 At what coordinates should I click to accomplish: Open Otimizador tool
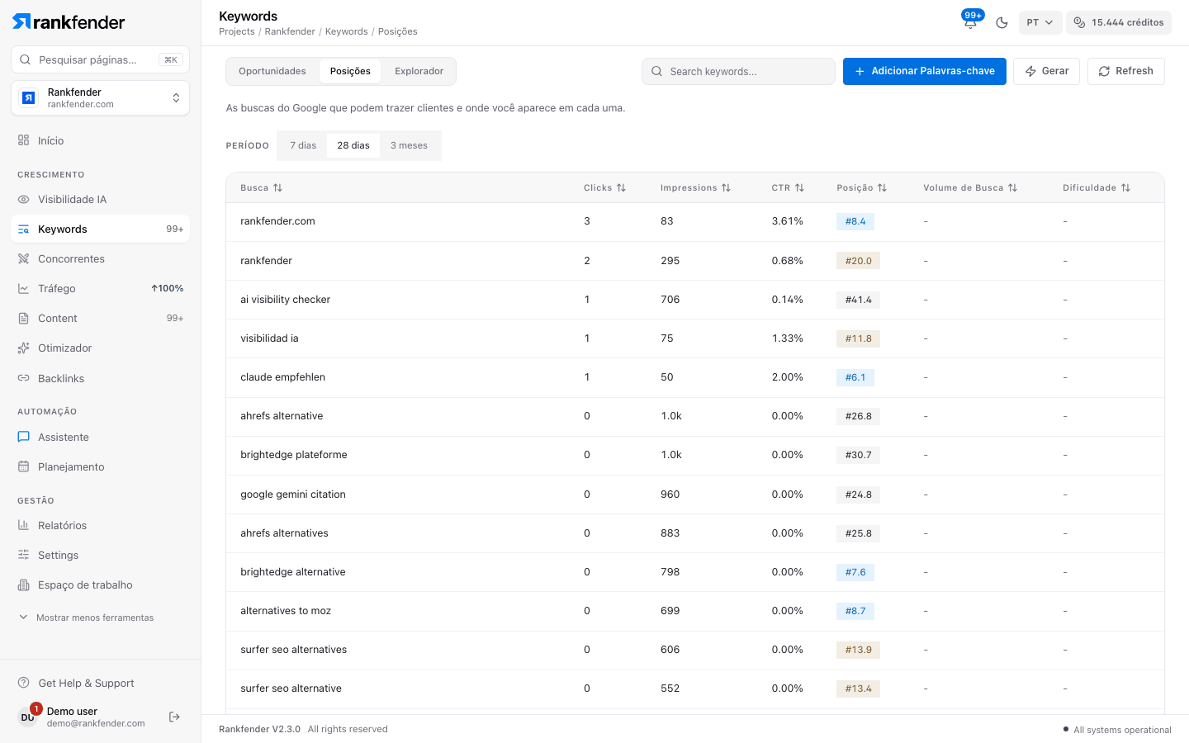click(100, 348)
